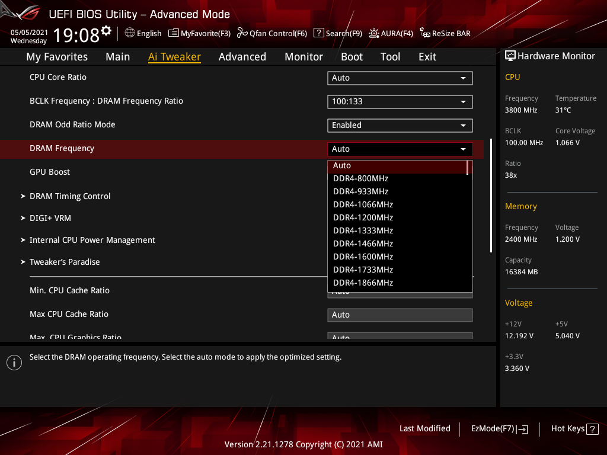Select DDR4-800MHz option
The height and width of the screenshot is (455, 607).
point(398,179)
